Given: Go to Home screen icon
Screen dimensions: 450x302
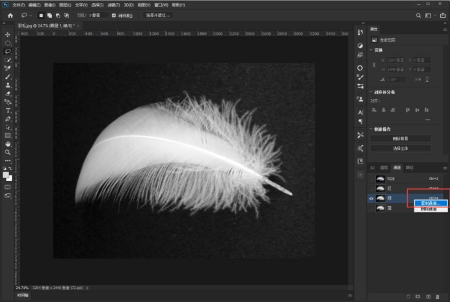Looking at the screenshot, I should [x=10, y=16].
